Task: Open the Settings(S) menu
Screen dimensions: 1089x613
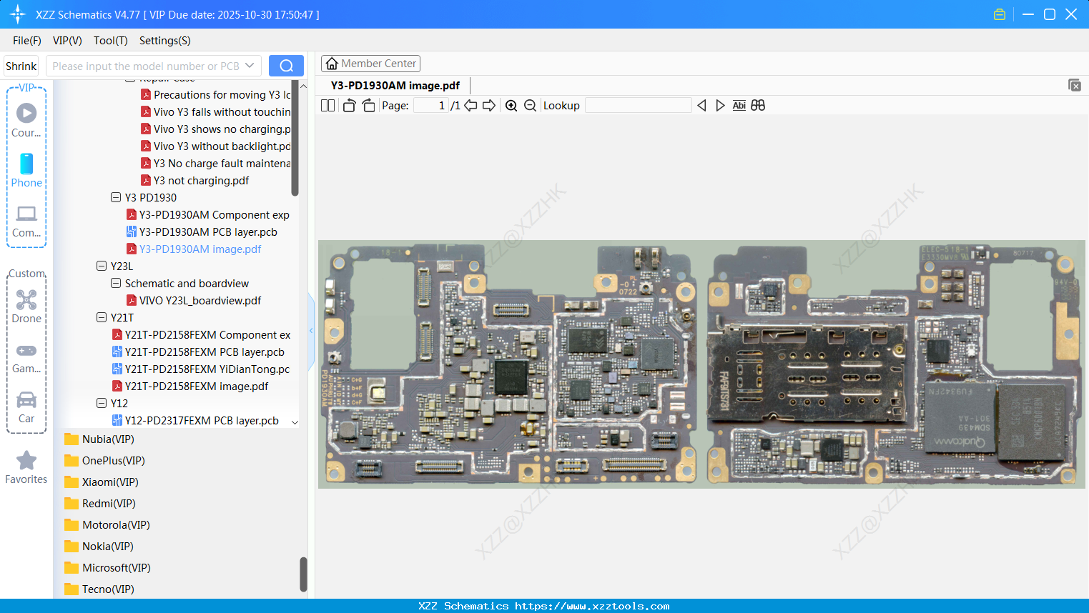Action: coord(165,41)
